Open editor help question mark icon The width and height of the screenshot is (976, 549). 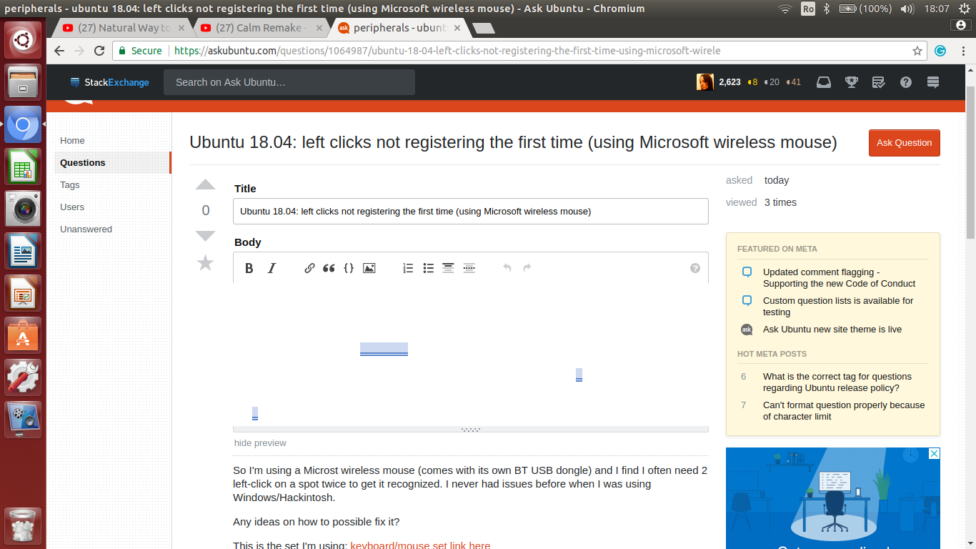pyautogui.click(x=695, y=268)
